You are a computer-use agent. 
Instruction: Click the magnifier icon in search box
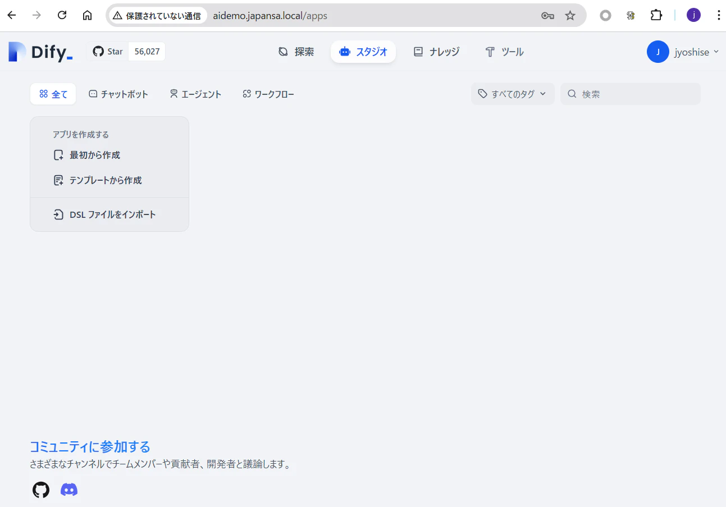point(572,94)
